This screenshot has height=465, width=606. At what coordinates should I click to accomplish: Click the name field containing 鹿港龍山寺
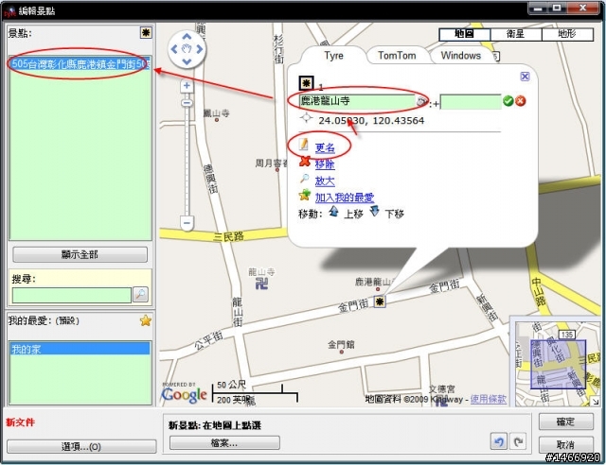pos(357,101)
